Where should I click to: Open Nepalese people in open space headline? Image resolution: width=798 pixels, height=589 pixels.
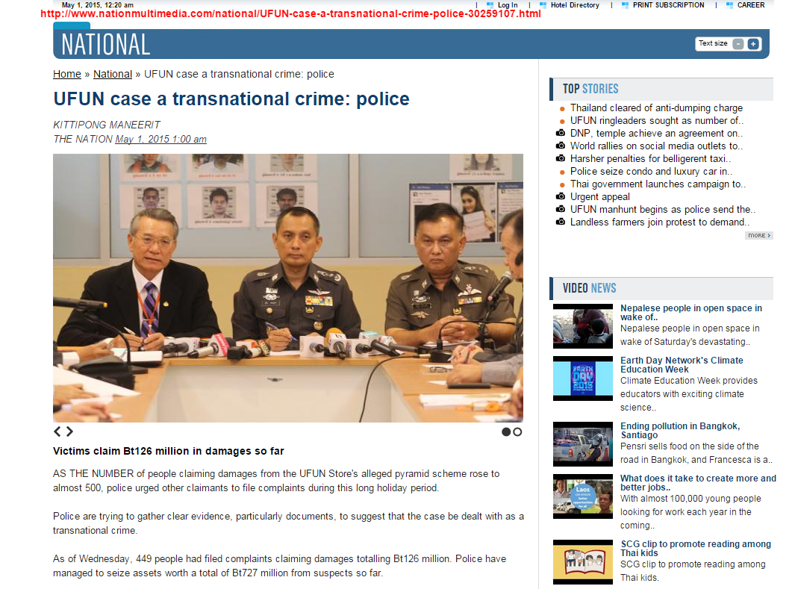point(691,313)
